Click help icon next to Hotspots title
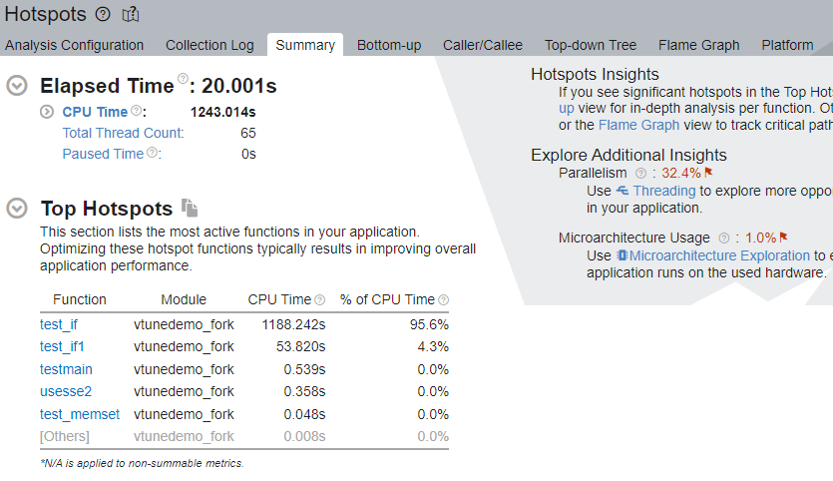 click(x=104, y=14)
